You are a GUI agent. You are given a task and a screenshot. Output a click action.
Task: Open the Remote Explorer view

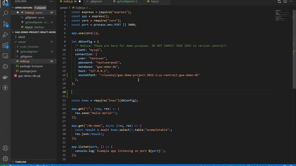[5, 56]
